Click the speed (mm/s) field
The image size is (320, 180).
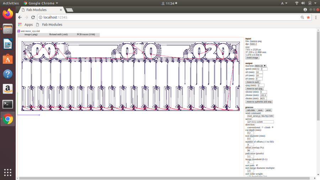pyautogui.click(x=264, y=69)
